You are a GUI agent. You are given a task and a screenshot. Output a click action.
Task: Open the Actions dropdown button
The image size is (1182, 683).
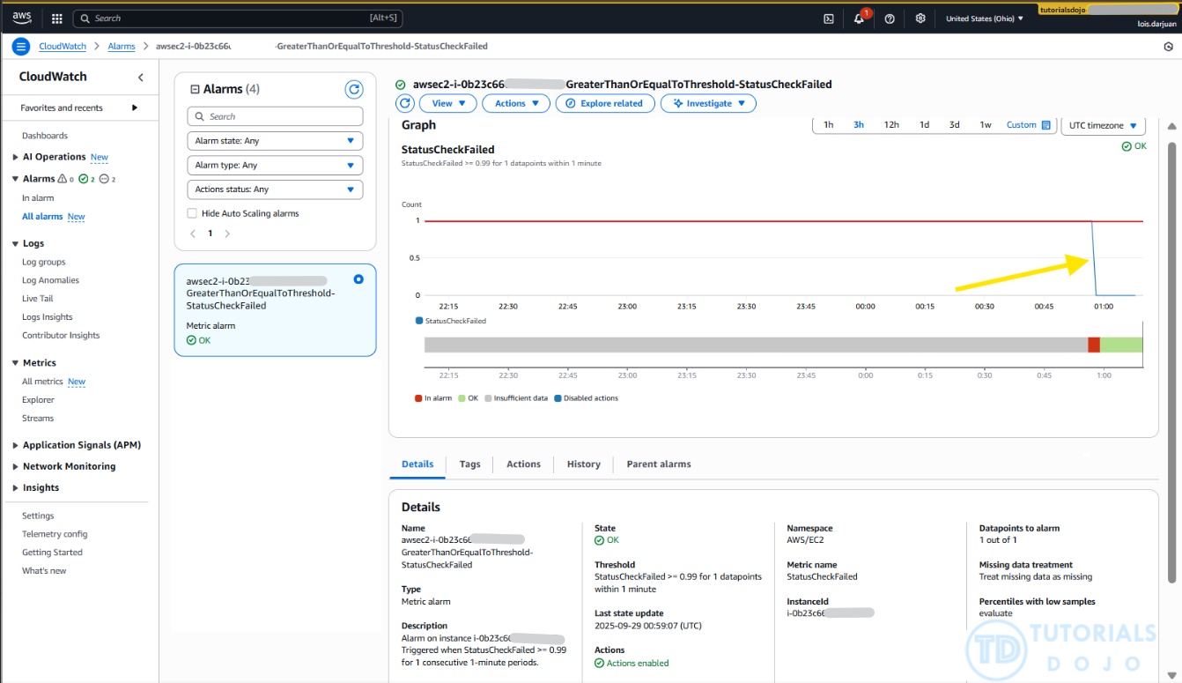coord(516,103)
